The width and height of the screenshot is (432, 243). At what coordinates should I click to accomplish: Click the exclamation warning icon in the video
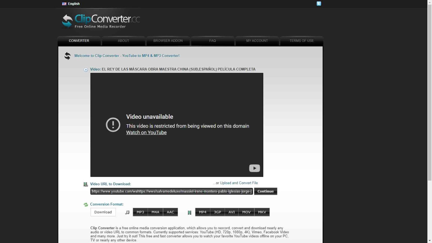[x=113, y=125]
